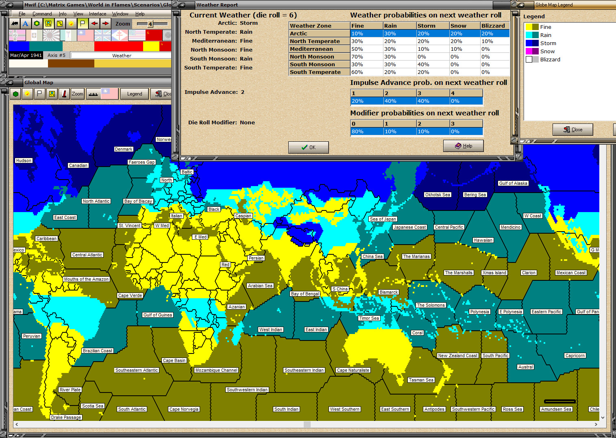
Task: Open the File menu
Action: click(x=22, y=14)
